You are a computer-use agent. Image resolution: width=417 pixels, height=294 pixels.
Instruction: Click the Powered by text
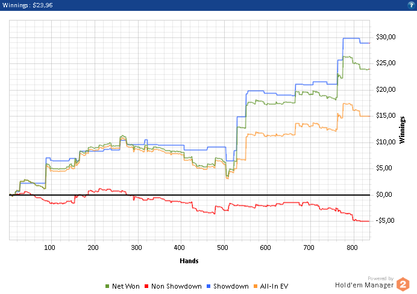click(x=381, y=278)
